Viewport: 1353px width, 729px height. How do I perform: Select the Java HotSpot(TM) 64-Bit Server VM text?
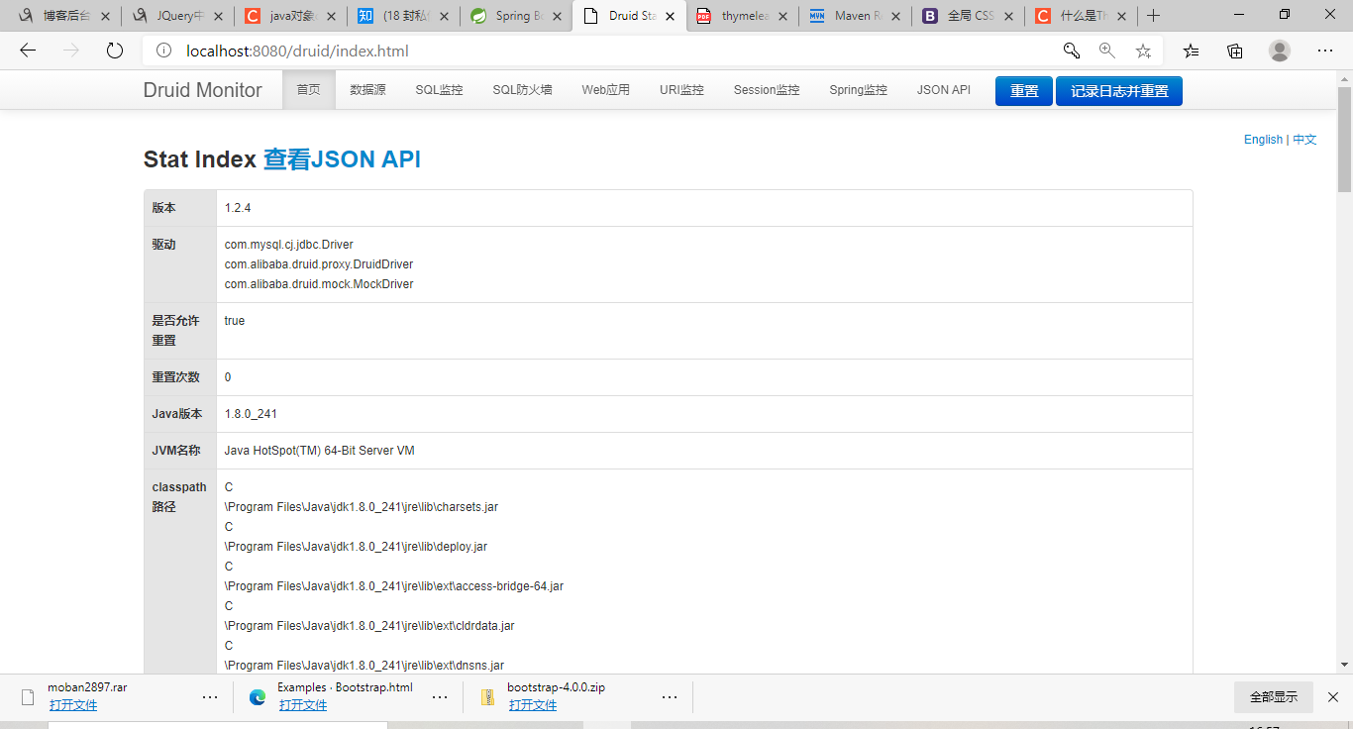[320, 451]
